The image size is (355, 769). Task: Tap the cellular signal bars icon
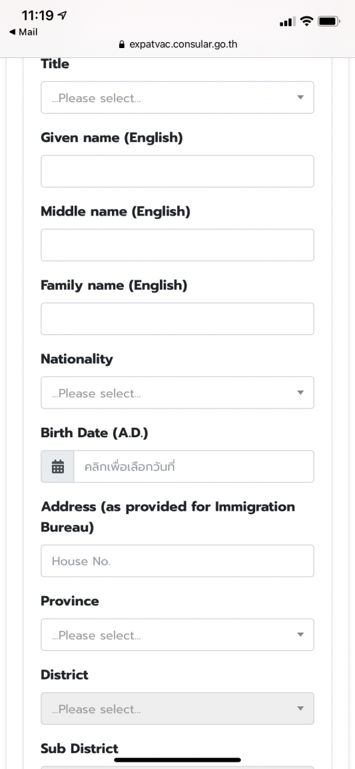tap(288, 21)
